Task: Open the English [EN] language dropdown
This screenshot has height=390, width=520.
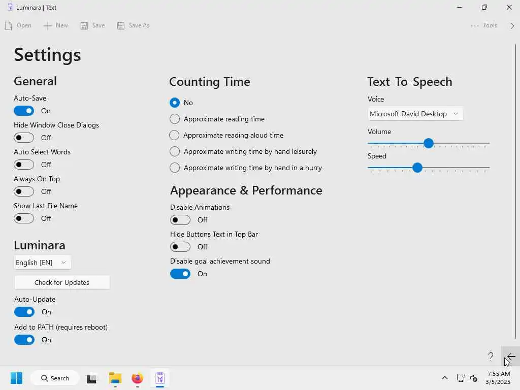Action: [43, 263]
